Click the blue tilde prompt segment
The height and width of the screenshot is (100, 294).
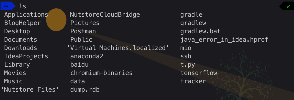point(8,6)
